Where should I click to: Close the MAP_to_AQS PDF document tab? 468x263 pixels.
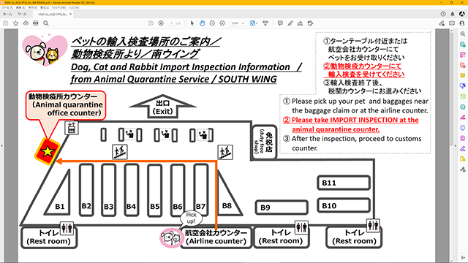click(70, 14)
